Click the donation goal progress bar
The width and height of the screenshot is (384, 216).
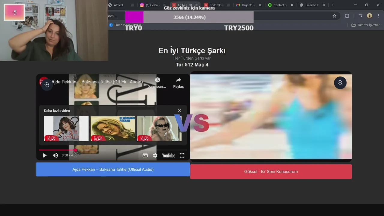click(x=189, y=17)
